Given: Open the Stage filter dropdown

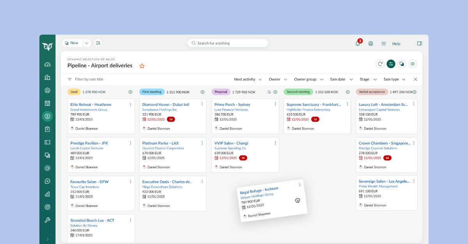Looking at the screenshot, I should [368, 79].
